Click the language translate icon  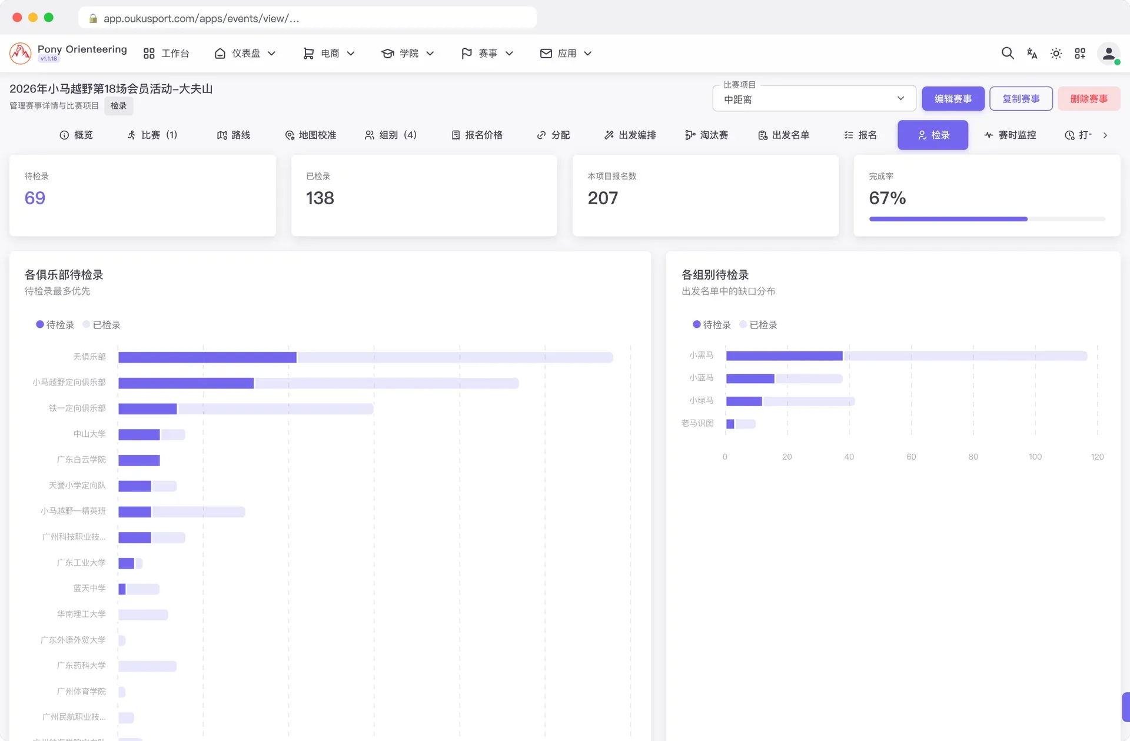[1032, 54]
